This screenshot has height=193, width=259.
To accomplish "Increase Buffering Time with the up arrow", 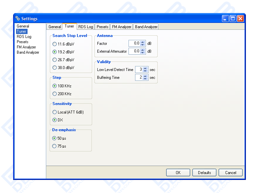I will coord(145,76).
